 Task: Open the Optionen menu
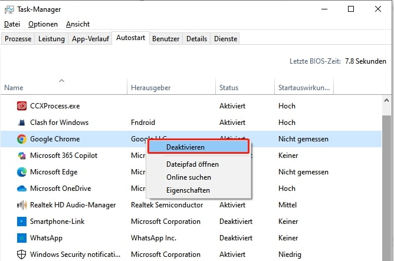43,24
